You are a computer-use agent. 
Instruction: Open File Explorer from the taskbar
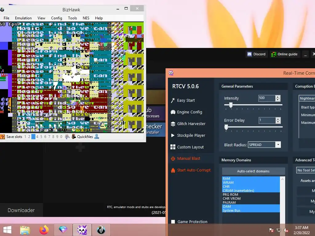click(x=25, y=230)
